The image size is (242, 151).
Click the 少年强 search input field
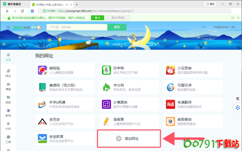[x=77, y=27]
